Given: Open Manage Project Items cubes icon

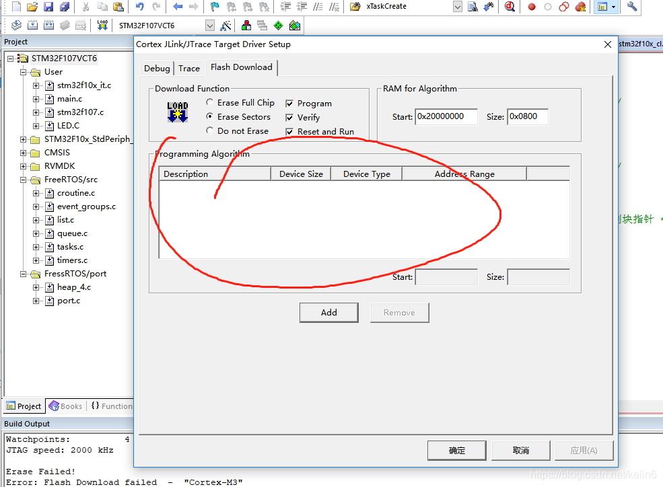Looking at the screenshot, I should [x=246, y=26].
